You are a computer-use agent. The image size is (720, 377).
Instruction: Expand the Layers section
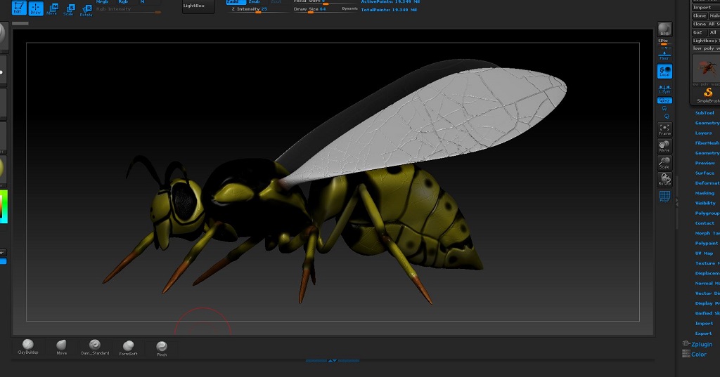pyautogui.click(x=703, y=133)
